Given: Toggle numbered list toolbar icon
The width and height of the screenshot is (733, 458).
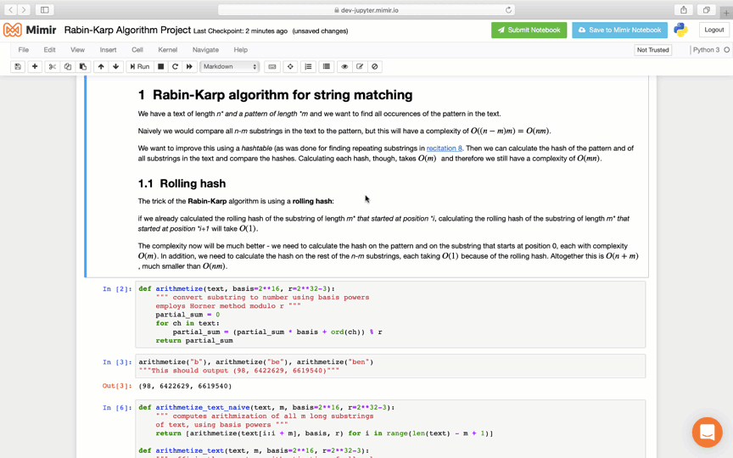Looking at the screenshot, I should point(308,66).
